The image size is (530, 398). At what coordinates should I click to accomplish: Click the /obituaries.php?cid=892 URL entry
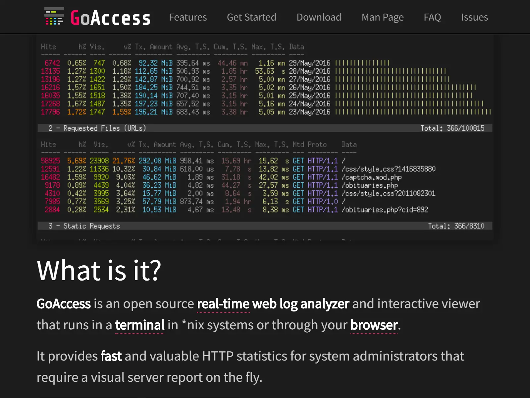point(385,210)
